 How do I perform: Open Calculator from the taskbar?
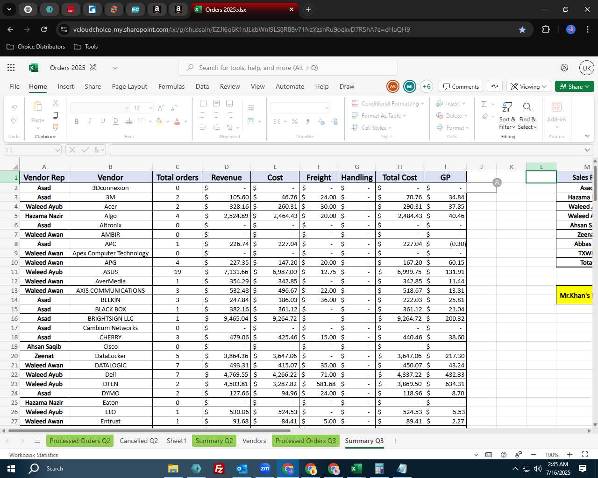[379, 469]
